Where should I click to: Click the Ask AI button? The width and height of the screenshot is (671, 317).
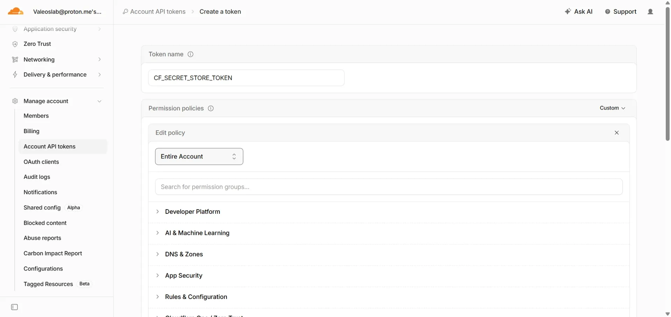click(579, 12)
